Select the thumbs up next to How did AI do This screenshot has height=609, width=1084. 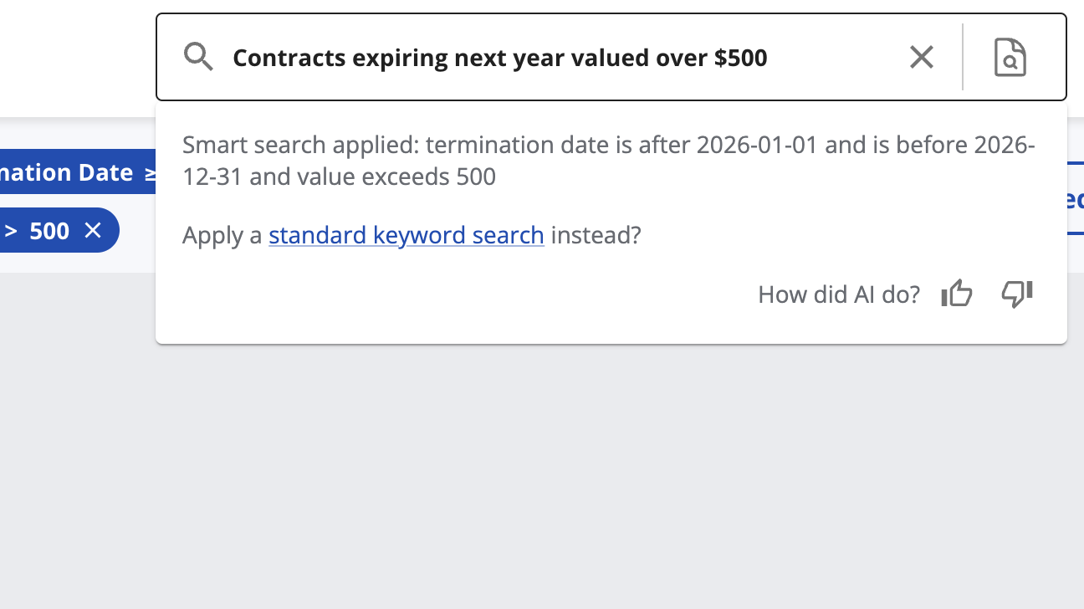coord(956,294)
